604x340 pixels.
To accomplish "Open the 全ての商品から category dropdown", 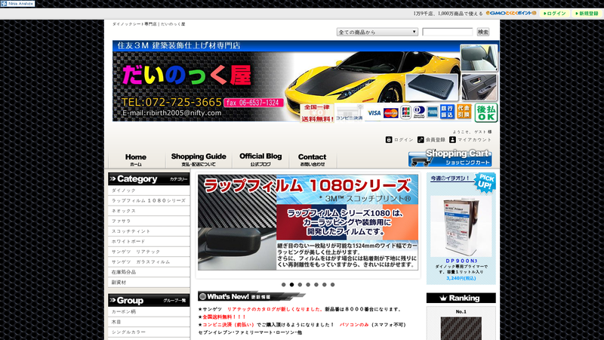I will 377,32.
